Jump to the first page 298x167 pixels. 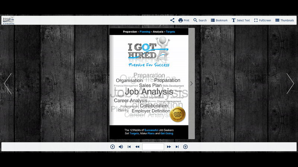[129, 147]
